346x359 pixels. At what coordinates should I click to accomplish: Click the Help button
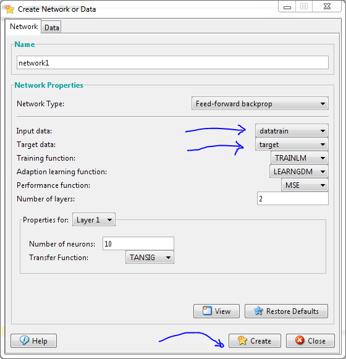coord(33,340)
